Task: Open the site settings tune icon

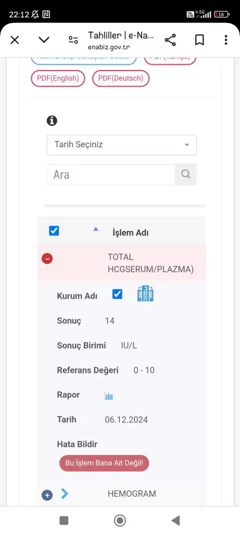Action: [x=73, y=40]
